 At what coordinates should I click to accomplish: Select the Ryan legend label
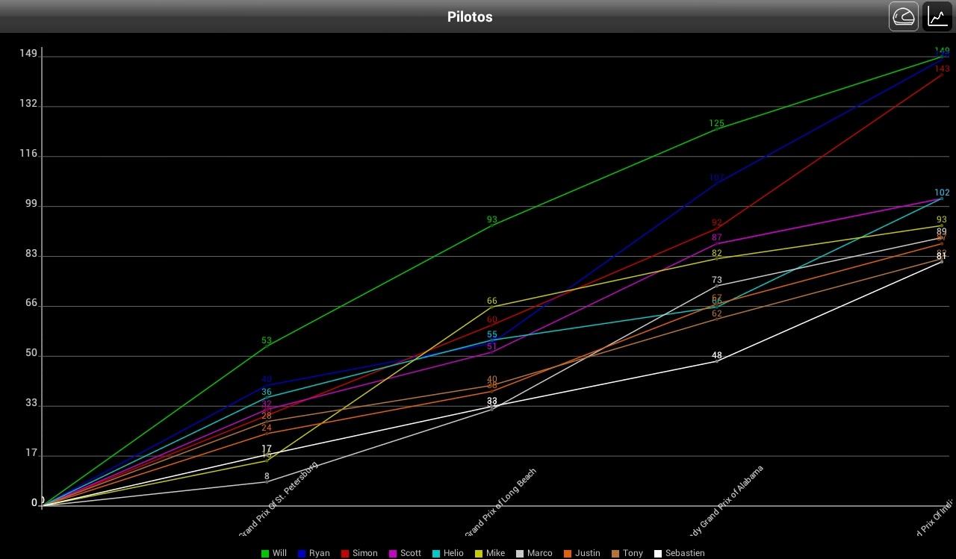[x=319, y=553]
